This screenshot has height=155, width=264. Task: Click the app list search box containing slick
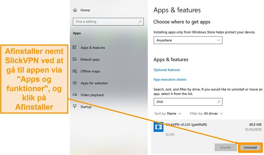point(188,102)
